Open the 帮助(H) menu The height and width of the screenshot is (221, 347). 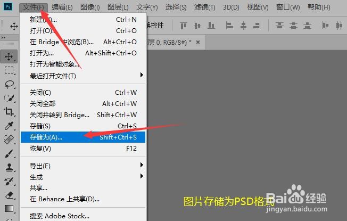(319, 7)
